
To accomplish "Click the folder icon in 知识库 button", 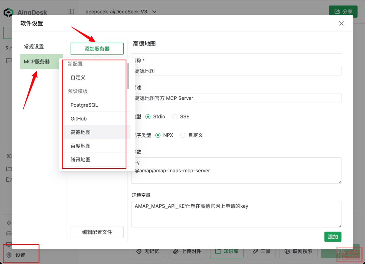I will click(218, 251).
